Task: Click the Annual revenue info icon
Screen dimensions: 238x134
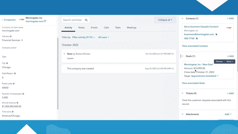Action: point(17,103)
